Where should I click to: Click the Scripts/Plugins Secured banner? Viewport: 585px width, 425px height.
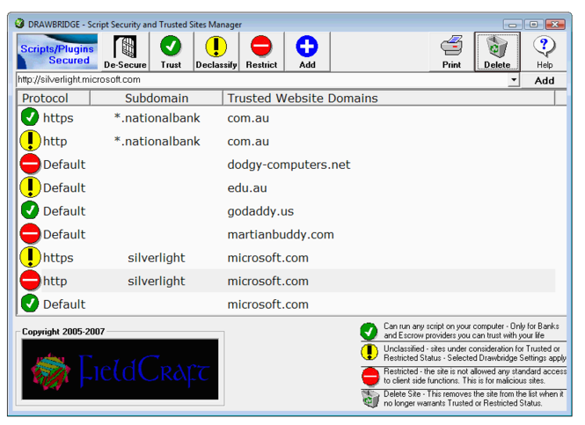pyautogui.click(x=57, y=52)
